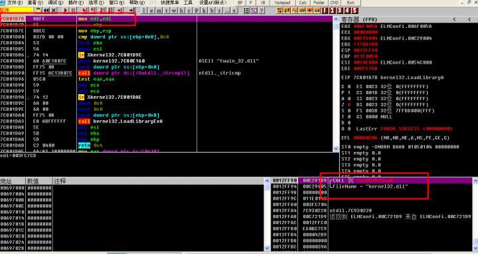Screen dimensions: 478x254
Task: Run the program with the red play icon
Action: 66,11
